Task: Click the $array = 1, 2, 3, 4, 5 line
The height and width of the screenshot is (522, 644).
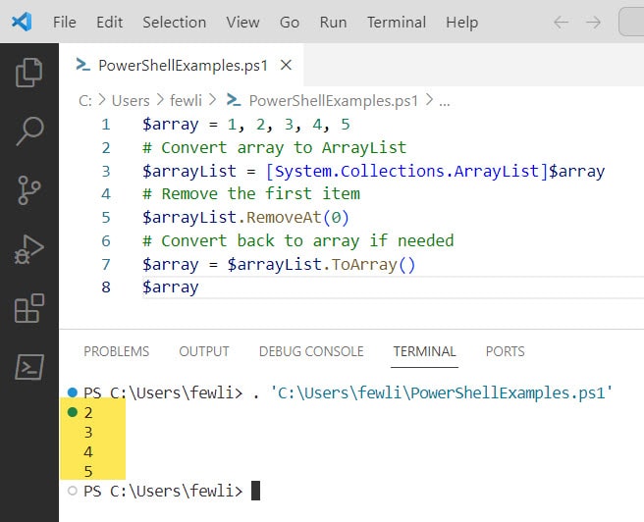Action: tap(246, 125)
